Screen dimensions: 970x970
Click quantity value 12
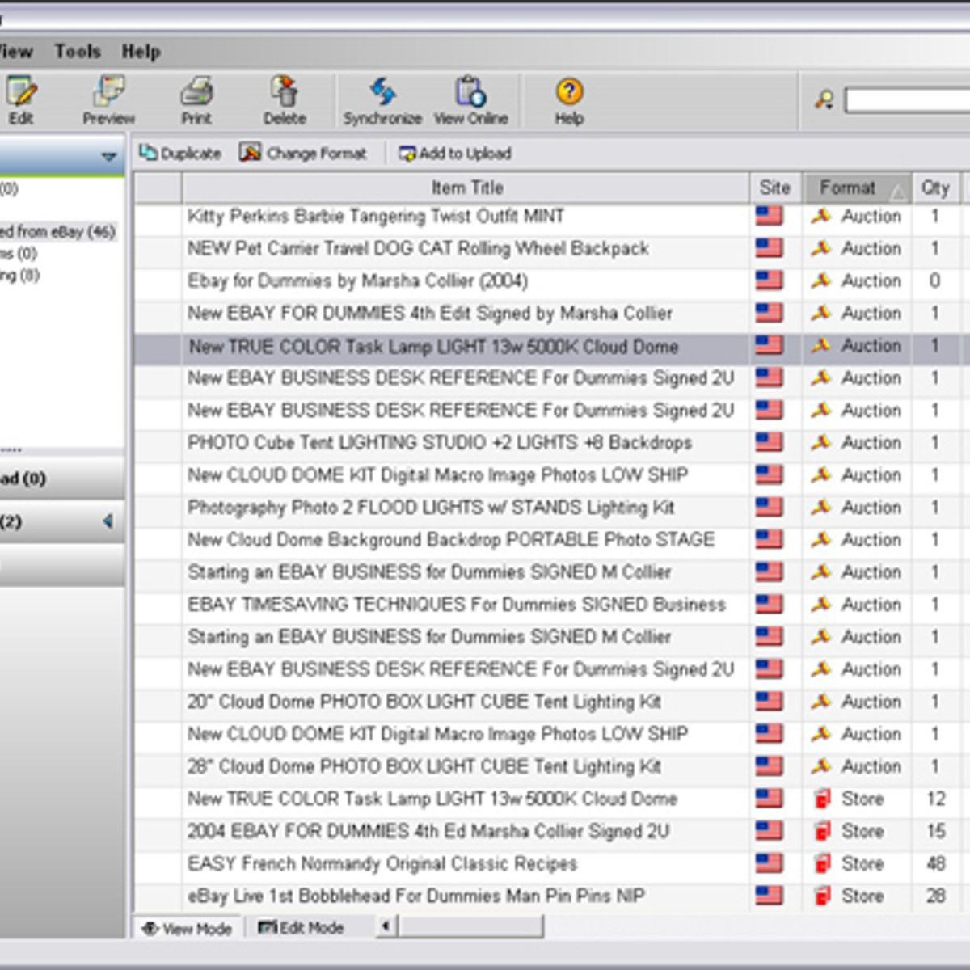[935, 799]
